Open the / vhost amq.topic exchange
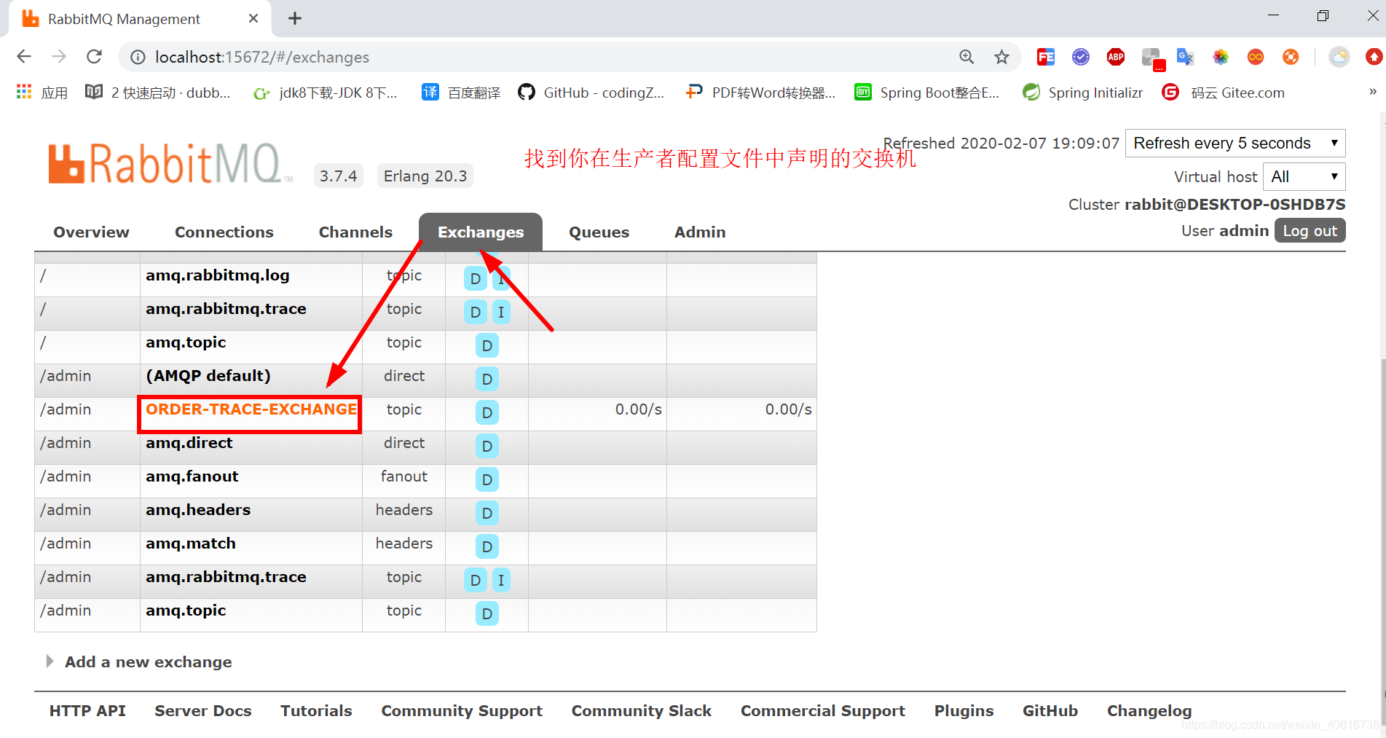The height and width of the screenshot is (738, 1386). (186, 342)
